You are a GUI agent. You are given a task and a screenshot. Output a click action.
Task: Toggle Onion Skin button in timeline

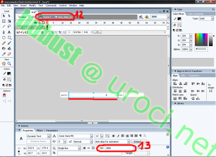[x=52, y=32]
